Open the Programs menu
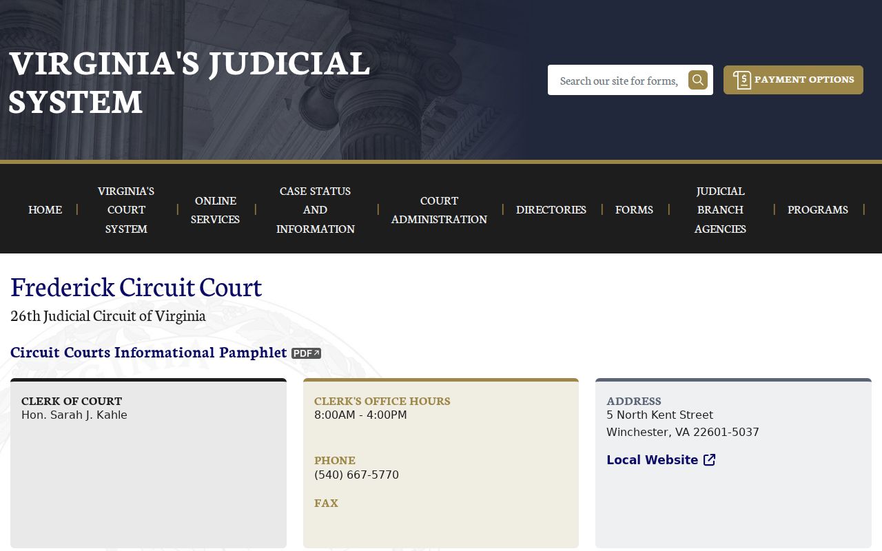882x551 pixels. [x=818, y=209]
